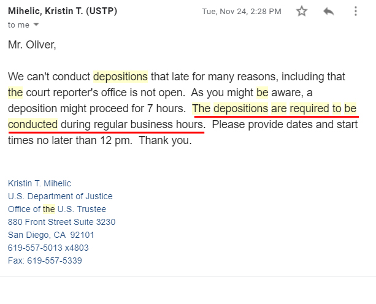376x304 pixels.
Task: Click the greeting "Mr. Oliver,"
Action: click(32, 45)
